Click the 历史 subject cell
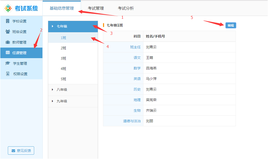This screenshot has width=268, height=159. (123, 89)
